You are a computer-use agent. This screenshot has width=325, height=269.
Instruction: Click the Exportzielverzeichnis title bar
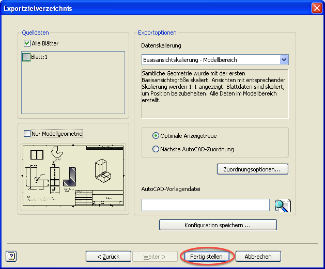pos(155,8)
